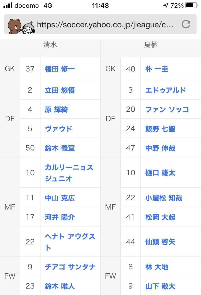Screen dimensions: 201x295
Task: Tap the cellular signal bars icon
Action: (8, 5)
